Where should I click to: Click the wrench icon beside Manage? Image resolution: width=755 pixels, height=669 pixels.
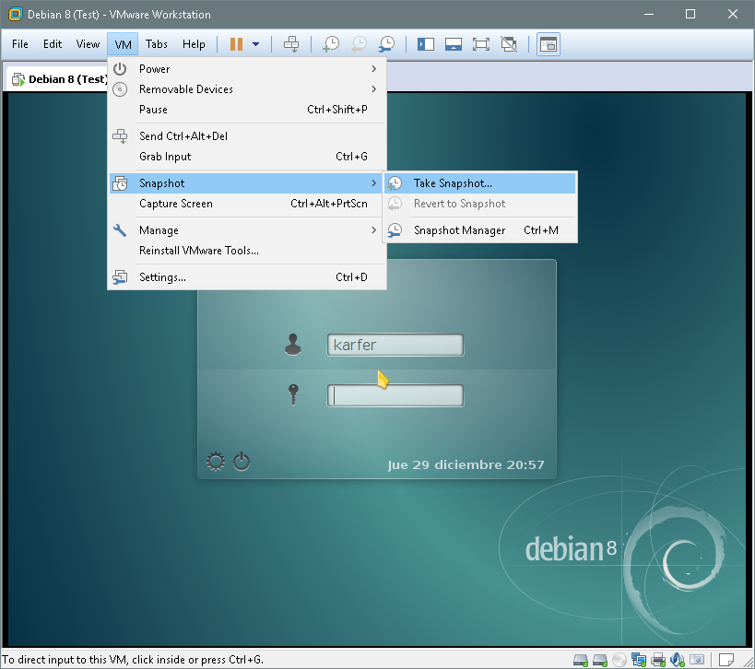[120, 230]
